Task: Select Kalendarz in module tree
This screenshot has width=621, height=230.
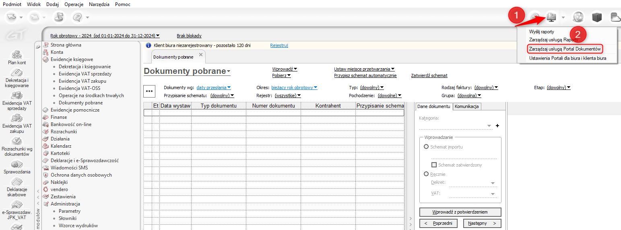Action: point(61,146)
